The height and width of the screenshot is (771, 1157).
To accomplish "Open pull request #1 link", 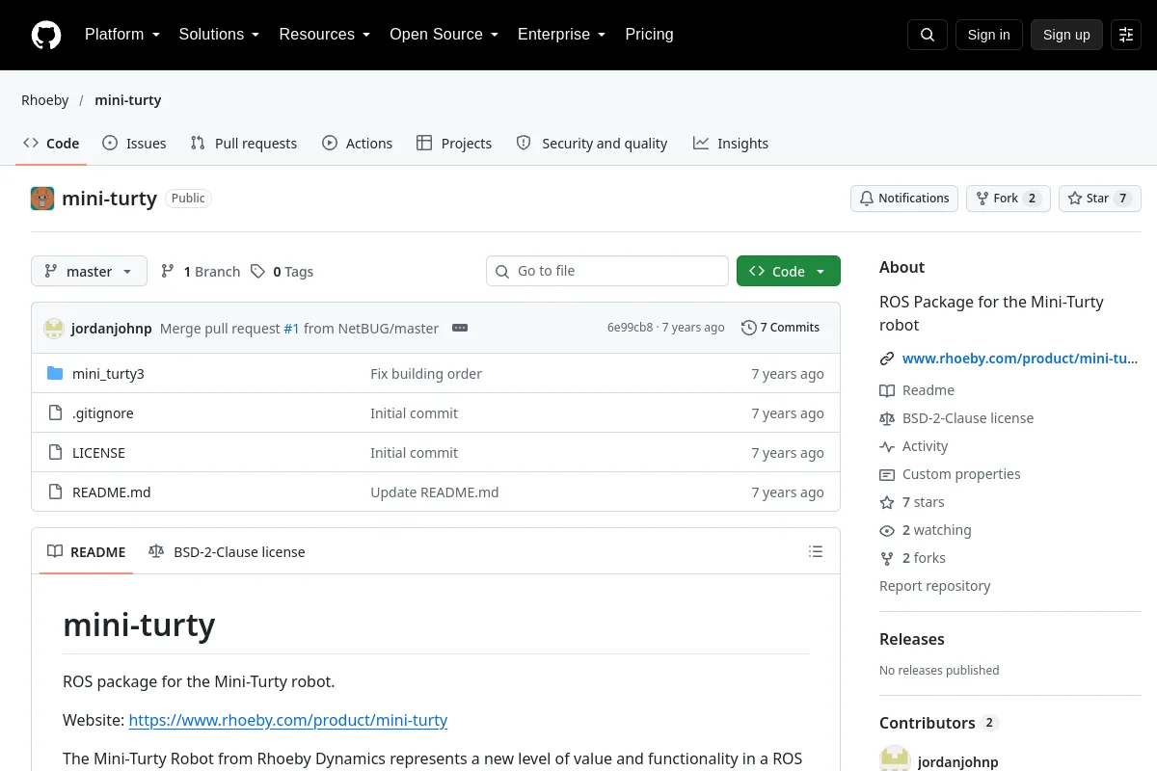I will click(x=291, y=328).
